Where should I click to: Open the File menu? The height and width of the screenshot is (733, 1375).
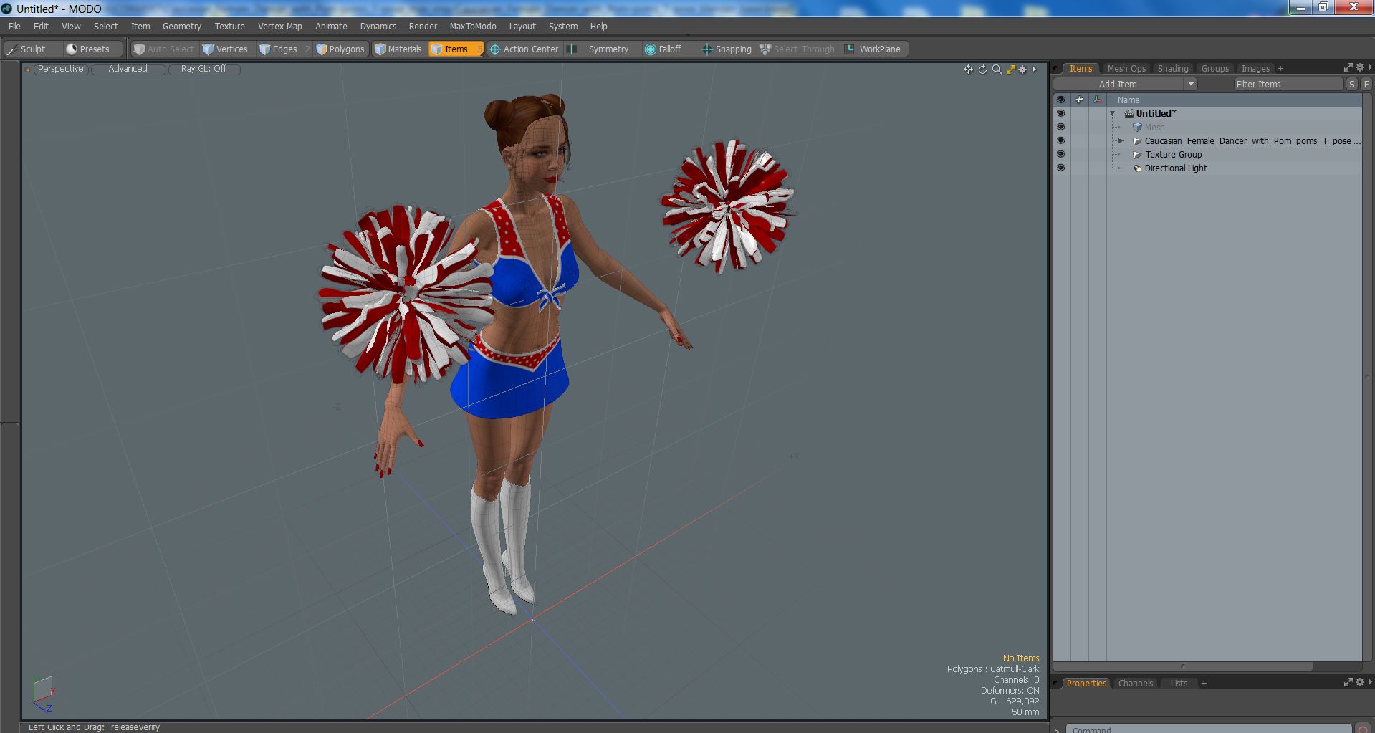pos(14,26)
